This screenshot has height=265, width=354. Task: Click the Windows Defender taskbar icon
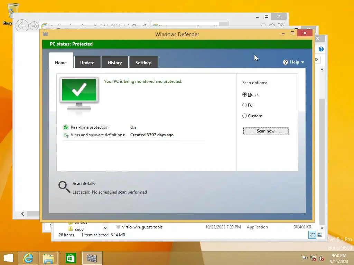pyautogui.click(x=92, y=258)
